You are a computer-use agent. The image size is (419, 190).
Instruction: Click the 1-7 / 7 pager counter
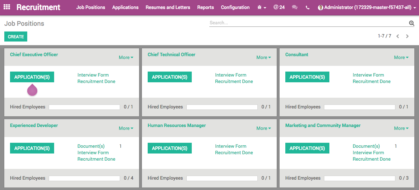(385, 36)
